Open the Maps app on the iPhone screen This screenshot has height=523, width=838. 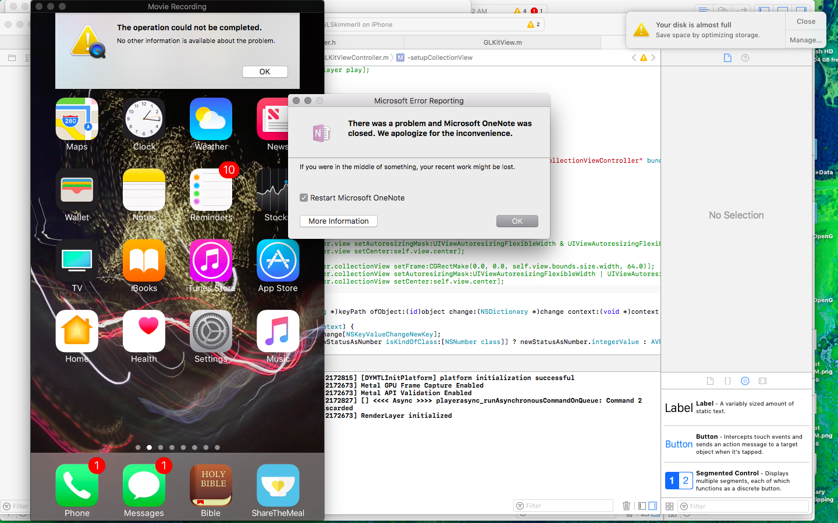coord(77,119)
